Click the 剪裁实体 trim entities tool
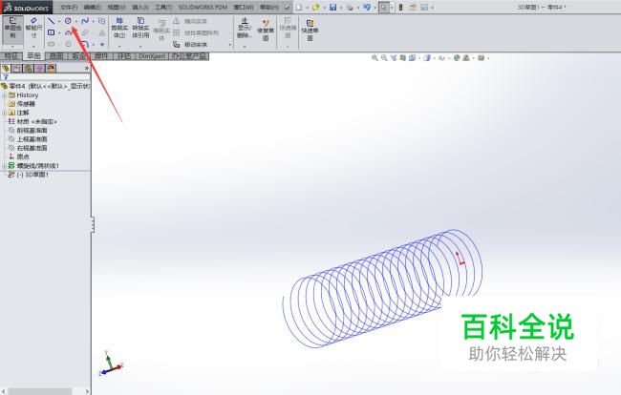This screenshot has width=621, height=395. pos(119,28)
